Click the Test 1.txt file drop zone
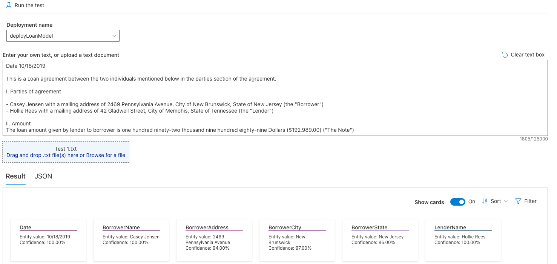This screenshot has height=264, width=557. click(66, 152)
